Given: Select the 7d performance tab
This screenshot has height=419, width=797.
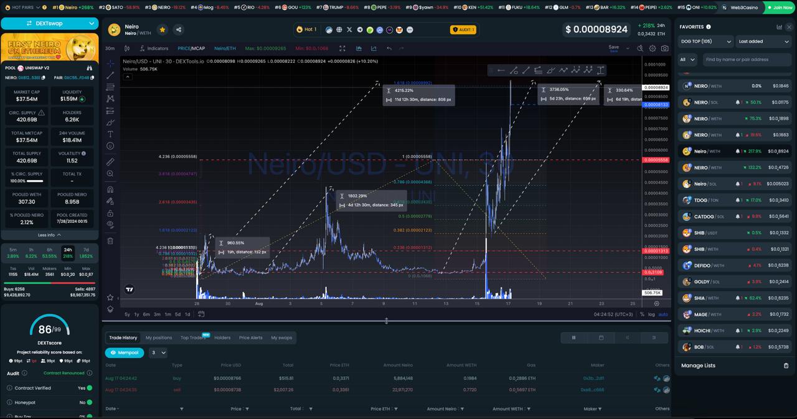Looking at the screenshot, I should tap(86, 253).
